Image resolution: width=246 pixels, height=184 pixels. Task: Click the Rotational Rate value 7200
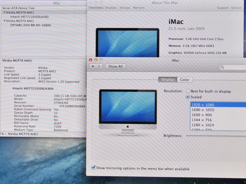tap(58, 127)
